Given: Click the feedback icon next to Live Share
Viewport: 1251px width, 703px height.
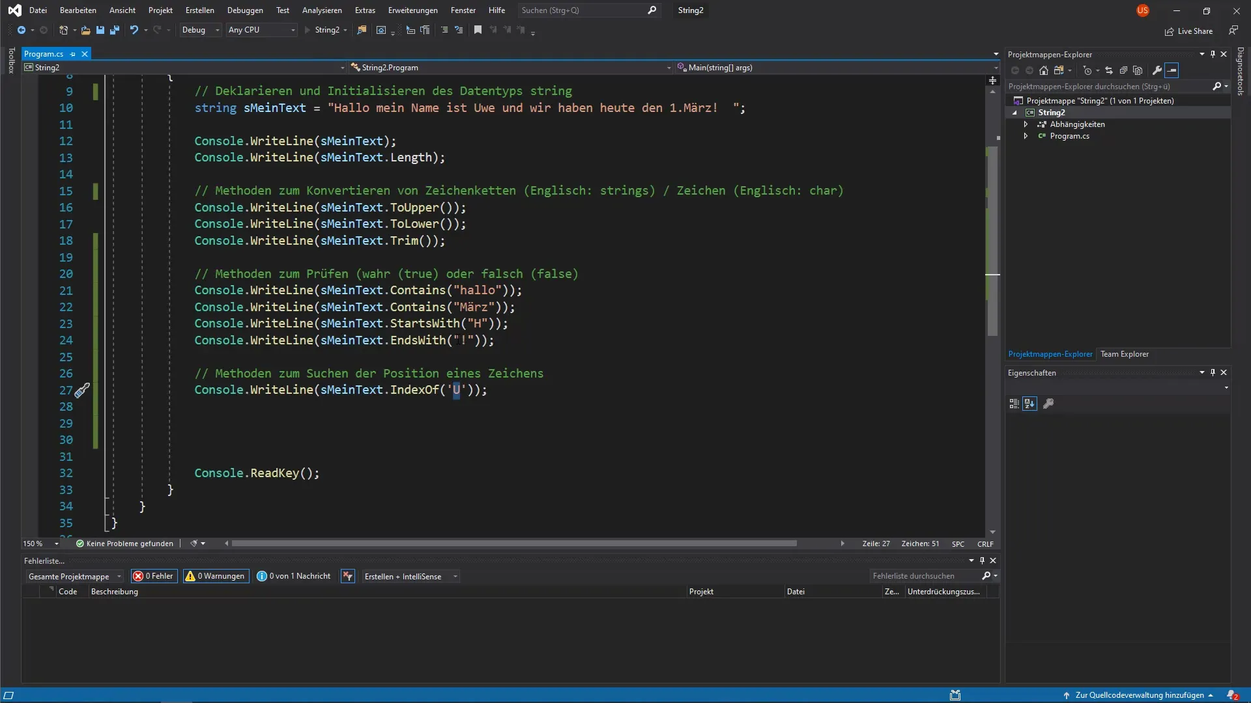Looking at the screenshot, I should pyautogui.click(x=1233, y=31).
